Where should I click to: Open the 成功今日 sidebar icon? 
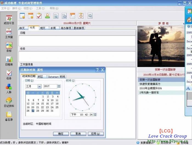pos(9,19)
